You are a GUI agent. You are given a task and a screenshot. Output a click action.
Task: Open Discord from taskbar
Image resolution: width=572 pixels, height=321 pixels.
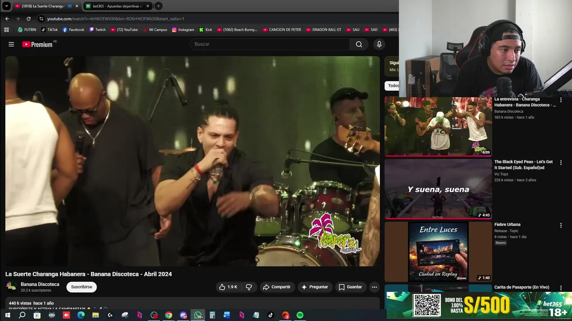(183, 315)
